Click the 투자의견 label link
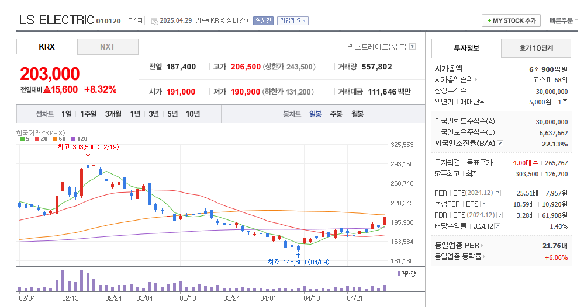The height and width of the screenshot is (307, 584). tap(447, 162)
